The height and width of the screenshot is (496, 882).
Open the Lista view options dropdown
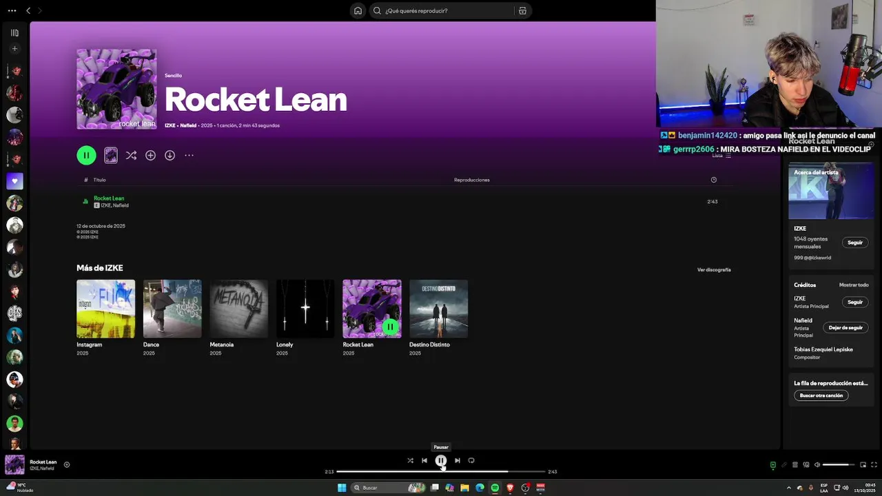click(721, 155)
